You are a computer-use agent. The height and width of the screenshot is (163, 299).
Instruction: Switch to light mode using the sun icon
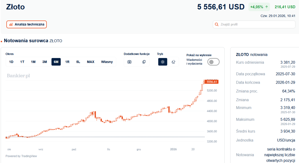coord(163,62)
